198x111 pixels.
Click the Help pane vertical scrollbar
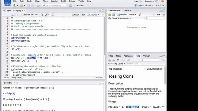(x=165, y=76)
